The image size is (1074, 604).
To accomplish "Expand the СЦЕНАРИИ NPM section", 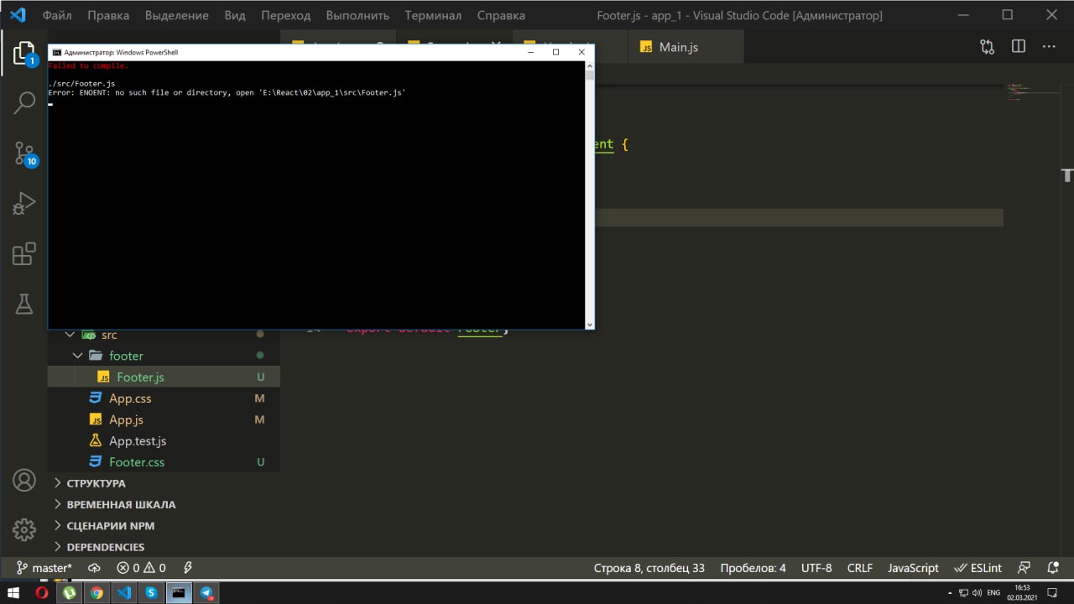I will pos(110,526).
